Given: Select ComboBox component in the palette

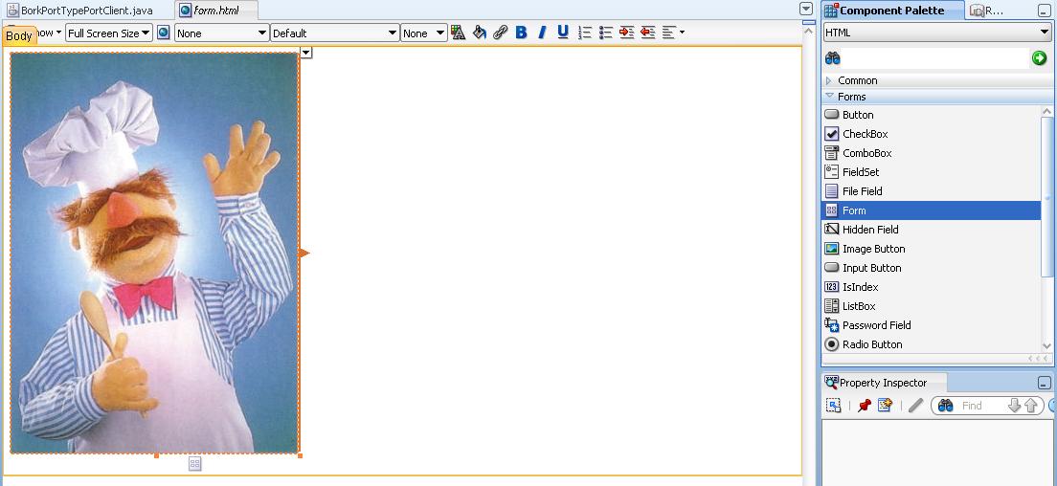Looking at the screenshot, I should coord(931,153).
